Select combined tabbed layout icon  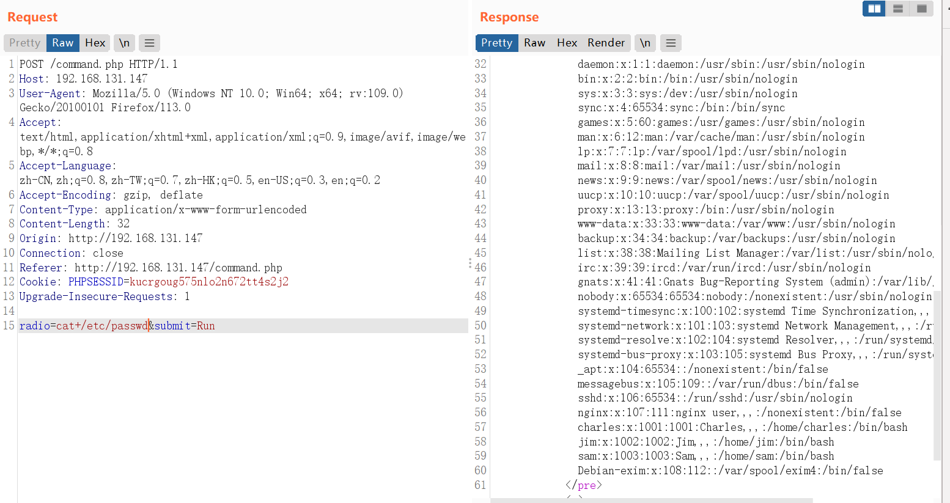922,9
